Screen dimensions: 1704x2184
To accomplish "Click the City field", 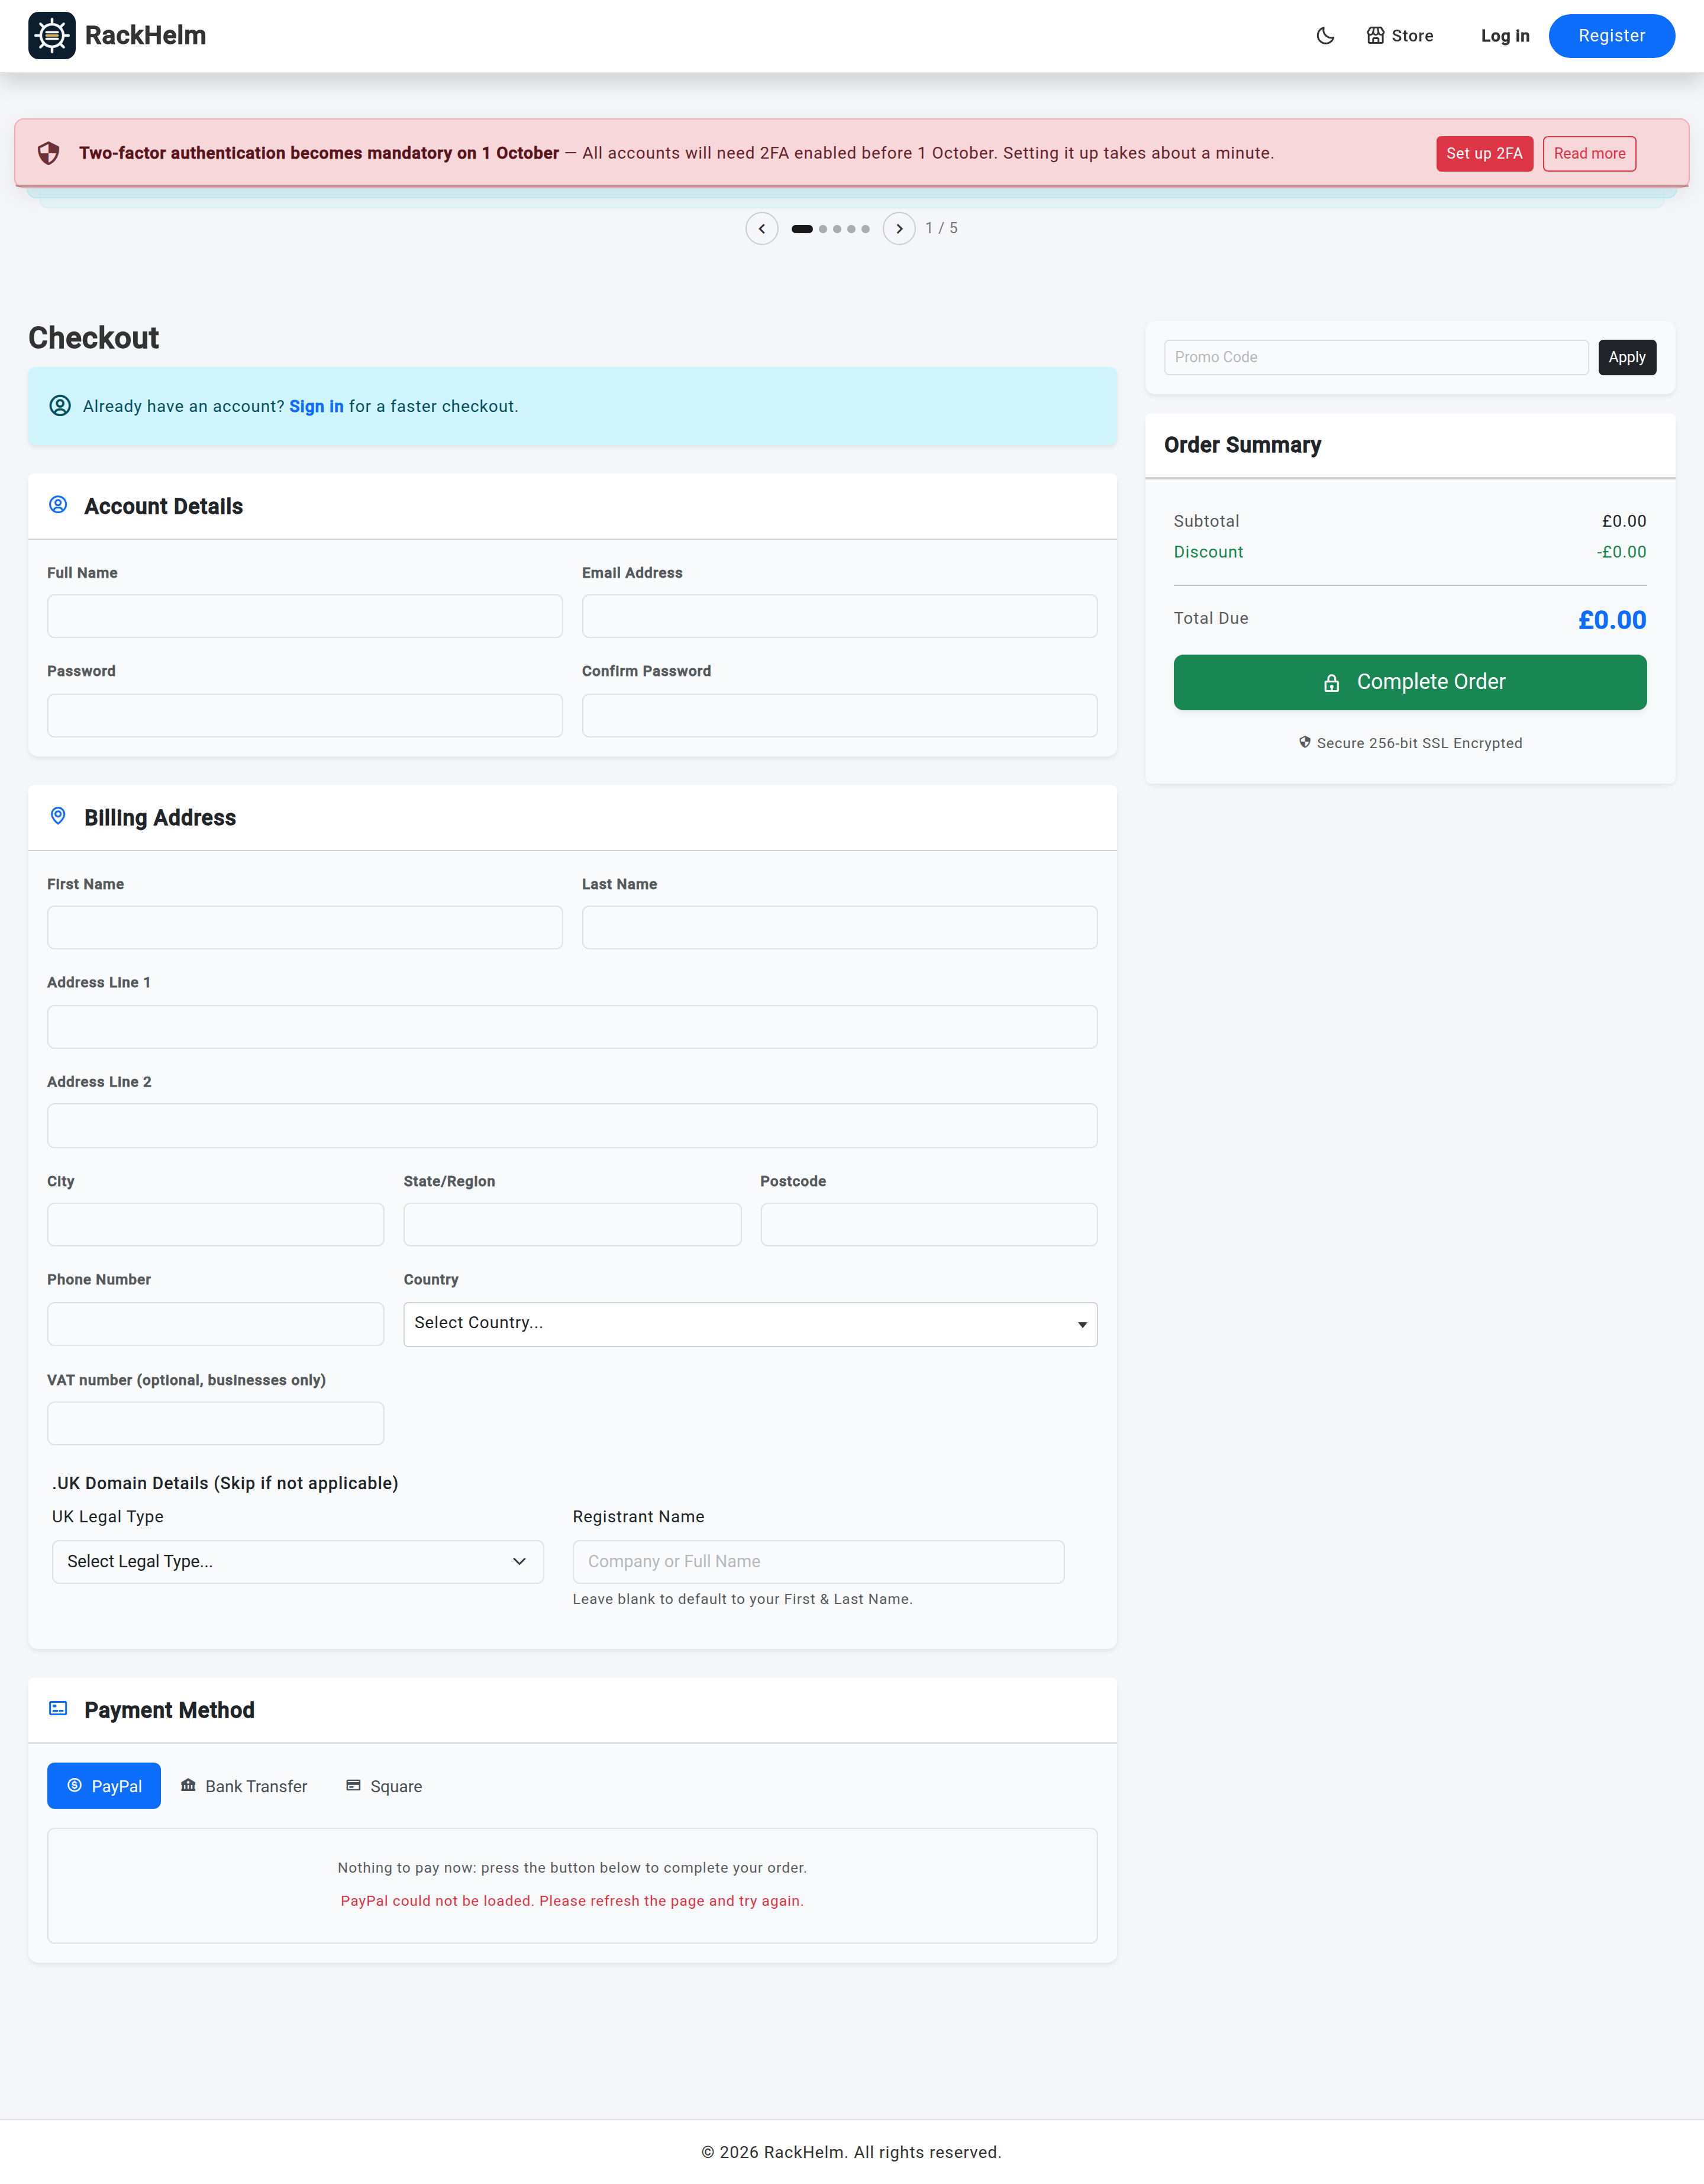I will click(x=215, y=1224).
